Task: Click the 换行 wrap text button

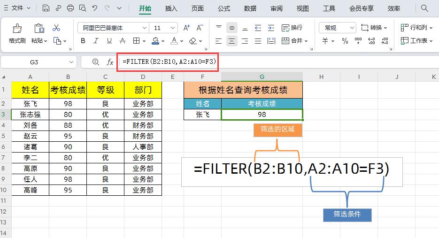Action: (x=292, y=28)
